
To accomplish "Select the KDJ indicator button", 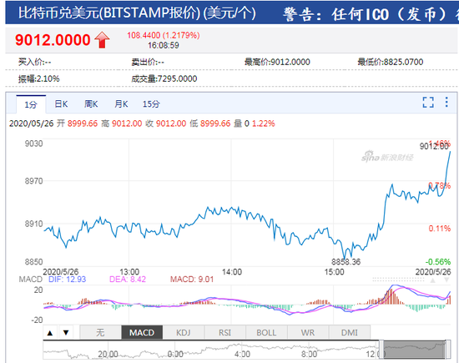I will pos(184,333).
